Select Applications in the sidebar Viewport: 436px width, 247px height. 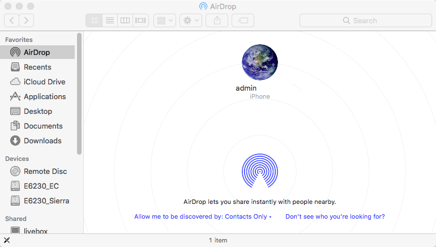click(x=44, y=96)
